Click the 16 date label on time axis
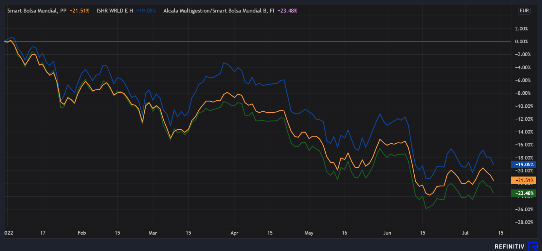The width and height of the screenshot is (542, 251). click(x=344, y=233)
